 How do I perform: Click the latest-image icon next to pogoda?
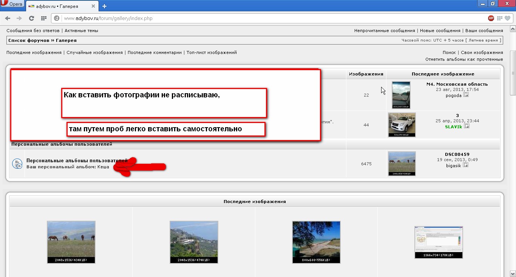(x=466, y=95)
